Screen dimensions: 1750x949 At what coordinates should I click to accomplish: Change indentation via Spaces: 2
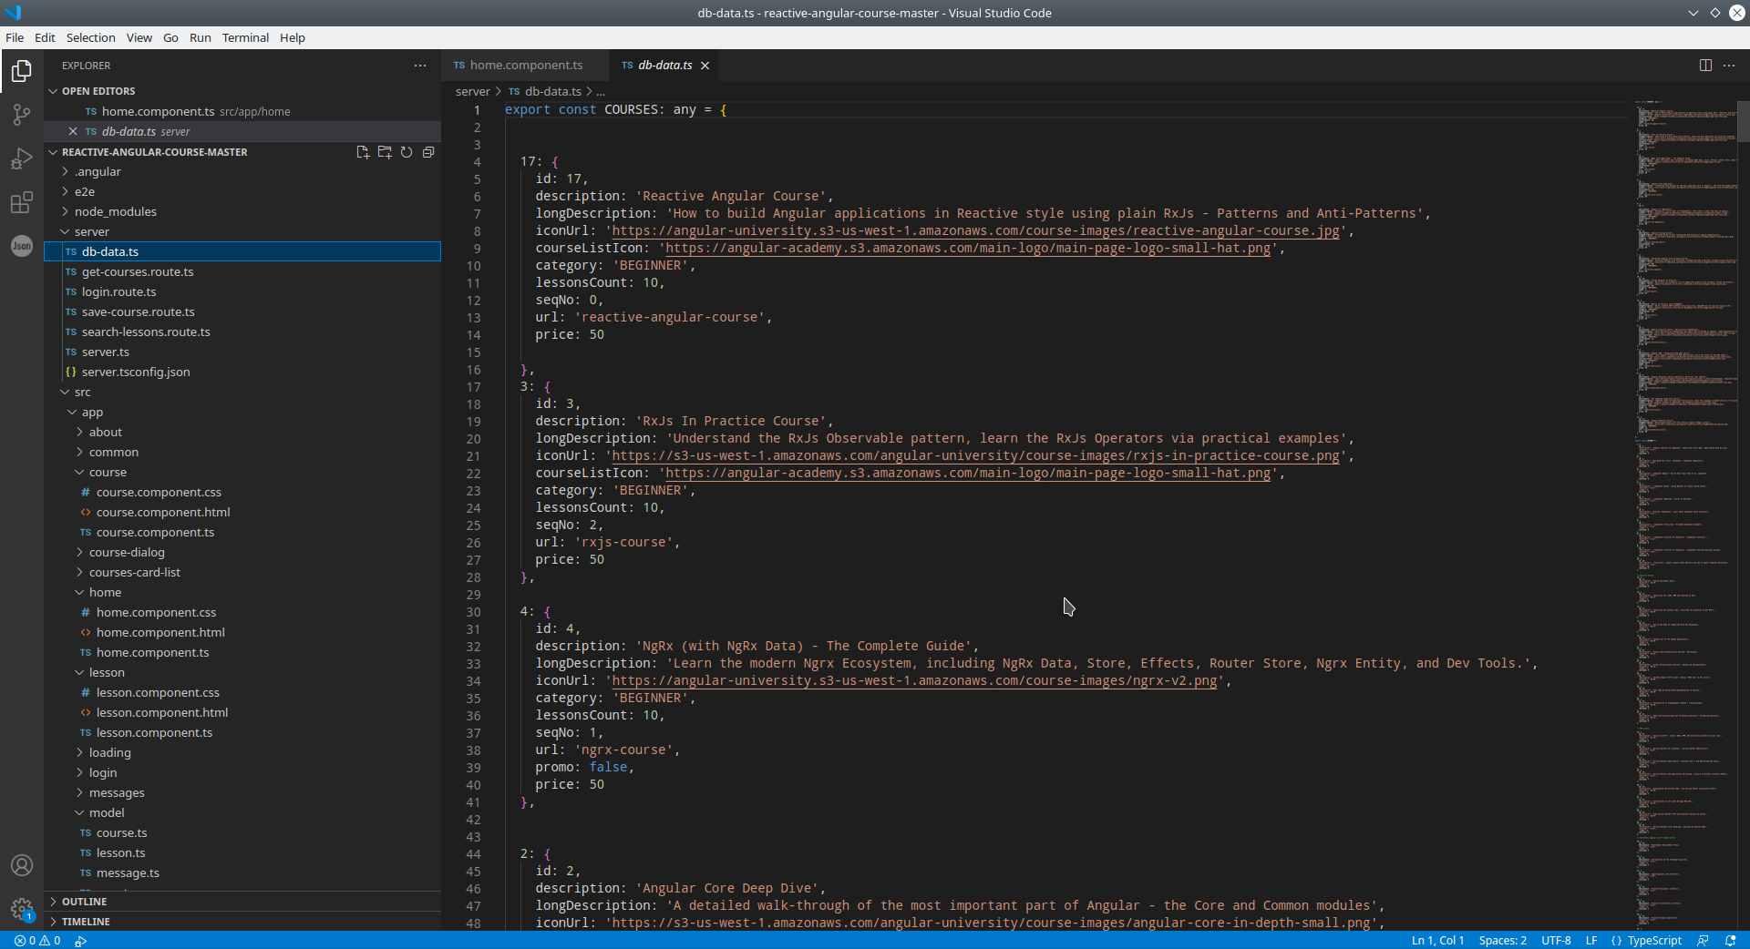(x=1502, y=940)
